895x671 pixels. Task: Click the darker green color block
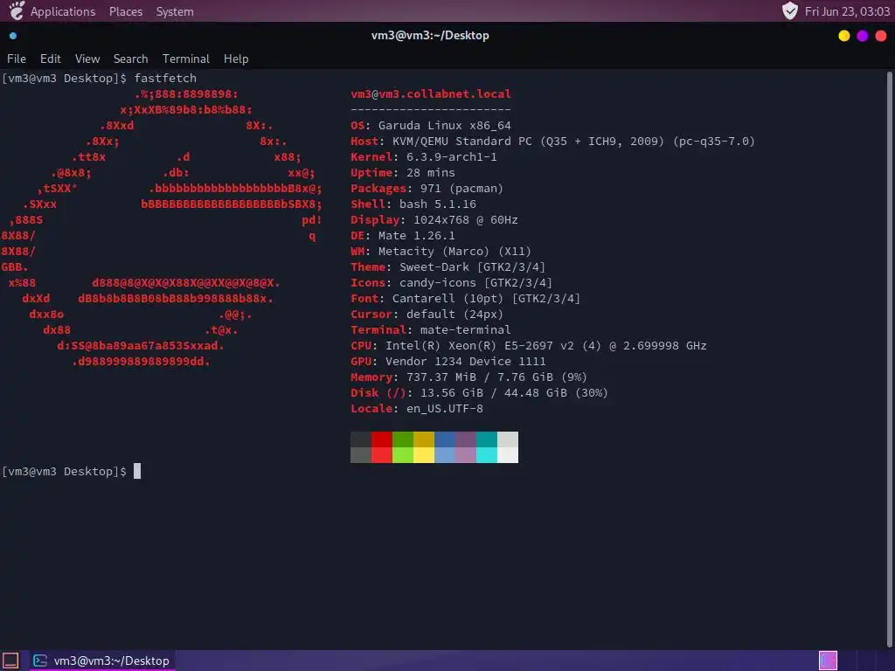[403, 439]
